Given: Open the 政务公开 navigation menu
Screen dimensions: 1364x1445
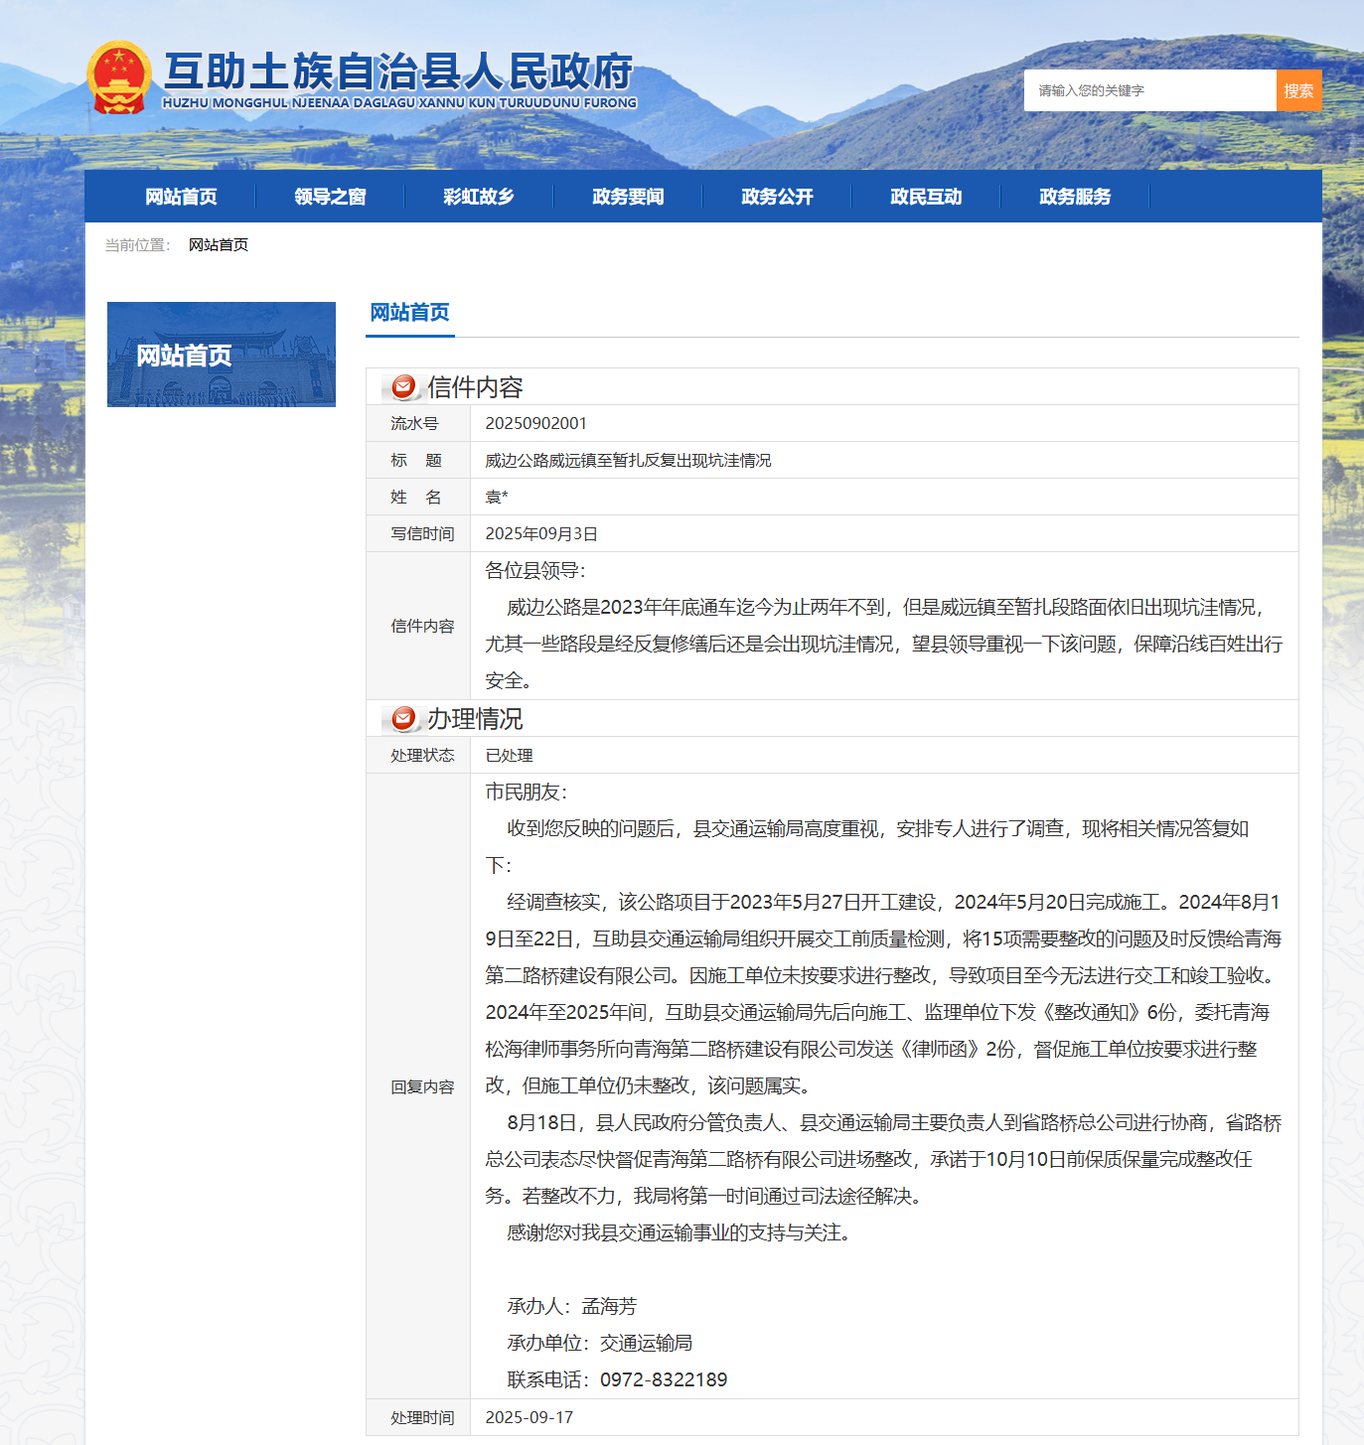Looking at the screenshot, I should pos(777,197).
